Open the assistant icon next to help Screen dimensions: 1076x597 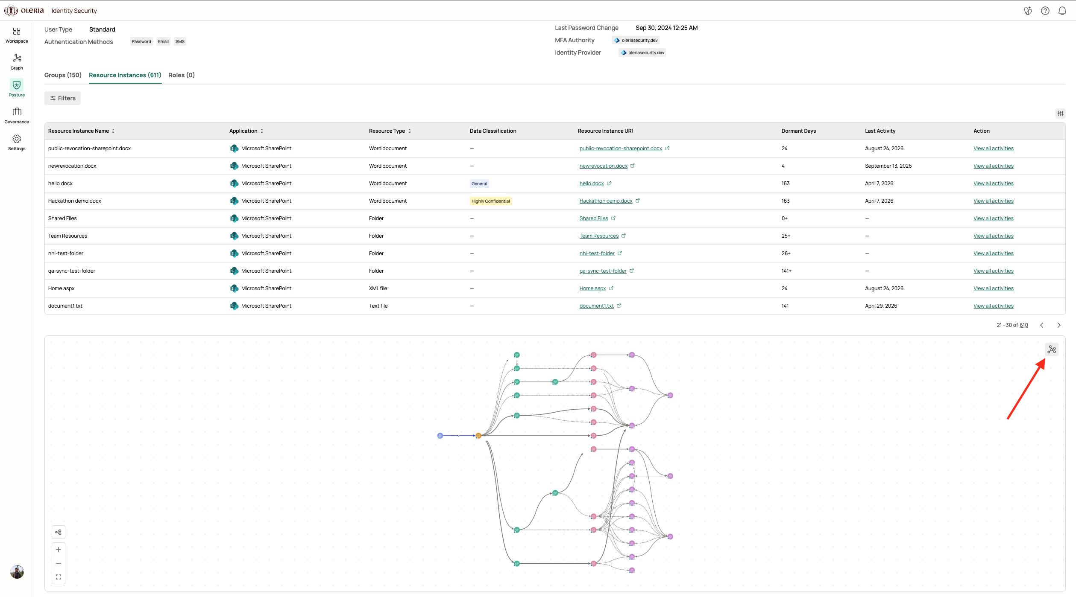1028,11
